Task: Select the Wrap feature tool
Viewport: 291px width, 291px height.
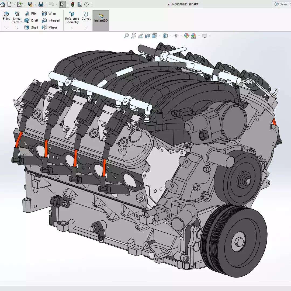Action: point(49,13)
